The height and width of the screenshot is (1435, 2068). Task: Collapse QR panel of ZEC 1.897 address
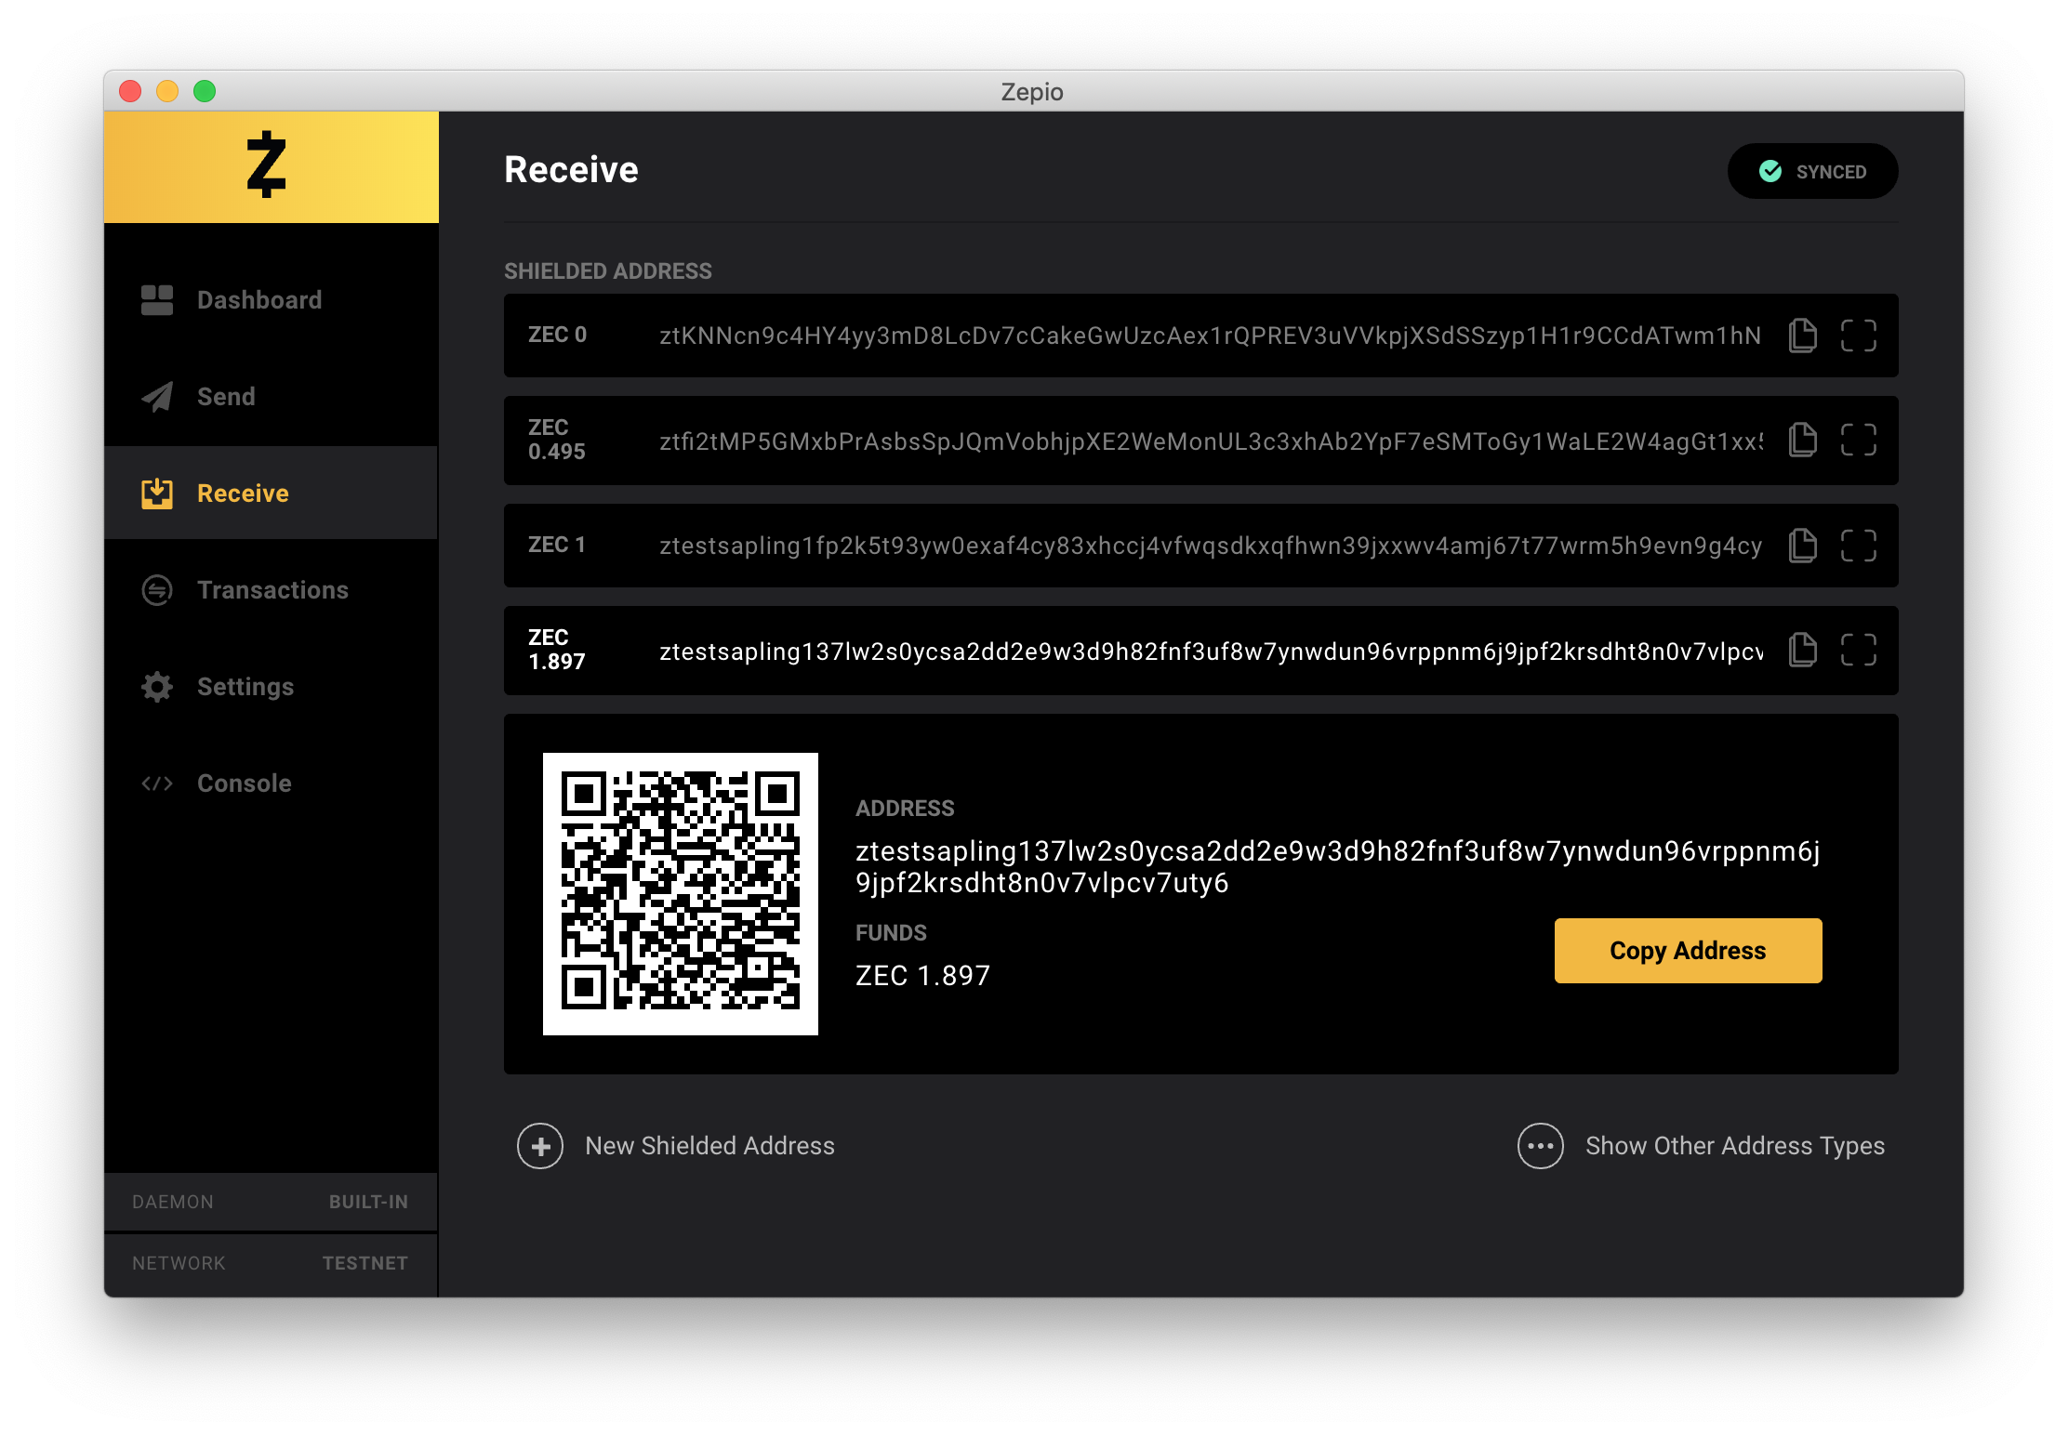pos(1858,650)
